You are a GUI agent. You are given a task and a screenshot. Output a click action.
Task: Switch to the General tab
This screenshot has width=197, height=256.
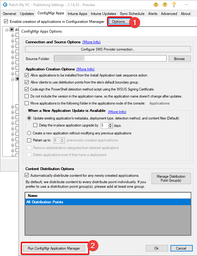9,13
